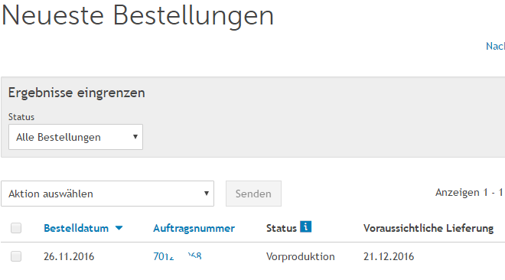Image resolution: width=505 pixels, height=280 pixels.
Task: Click the expected delivery date 21.12.2016
Action: coord(389,256)
